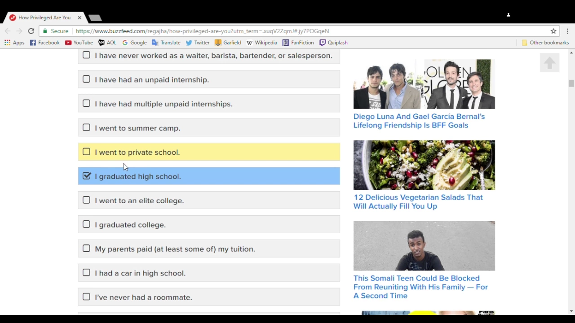Open the Google bookmark
The width and height of the screenshot is (575, 323).
click(x=134, y=43)
